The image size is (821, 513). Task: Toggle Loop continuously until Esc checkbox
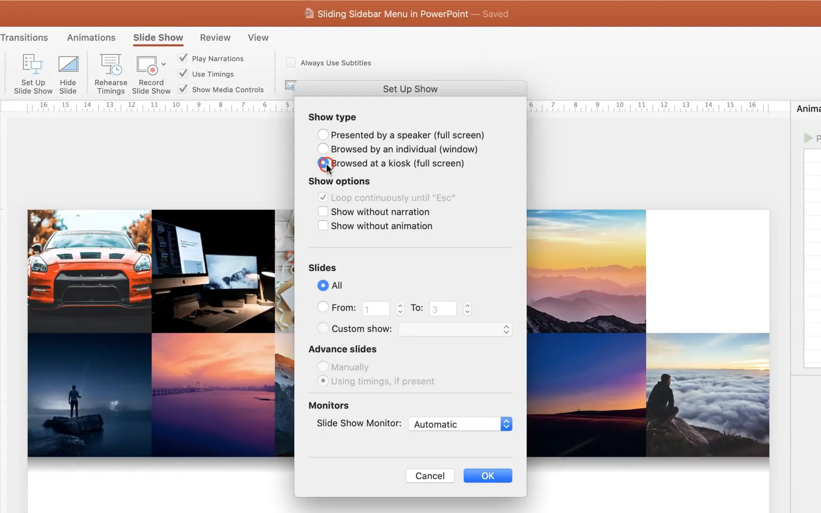click(x=323, y=198)
